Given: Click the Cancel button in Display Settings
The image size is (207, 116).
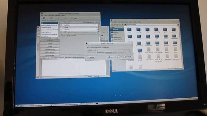Looking at the screenshot, I should point(128,57).
